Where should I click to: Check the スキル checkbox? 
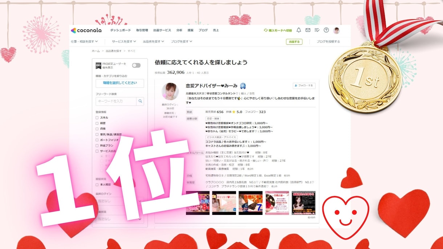pyautogui.click(x=97, y=118)
